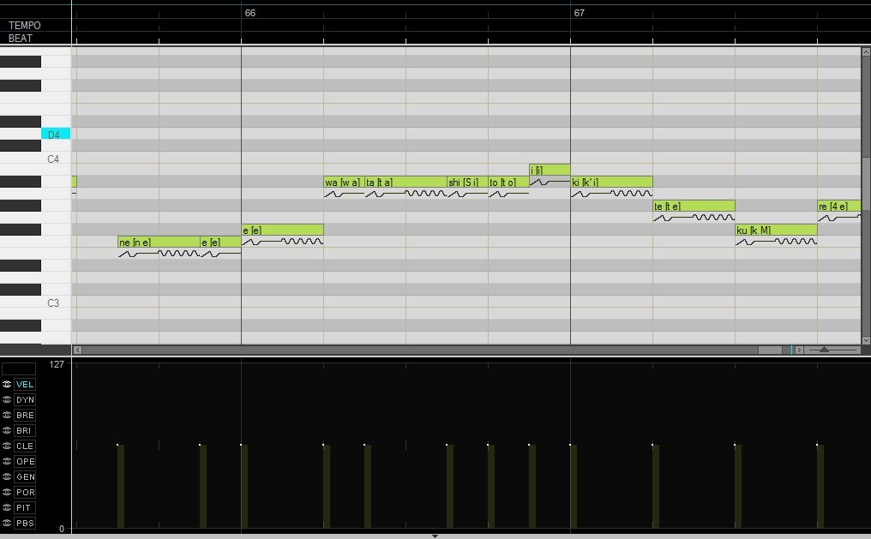
Task: Select the "ta [t a]" note
Action: (x=405, y=182)
